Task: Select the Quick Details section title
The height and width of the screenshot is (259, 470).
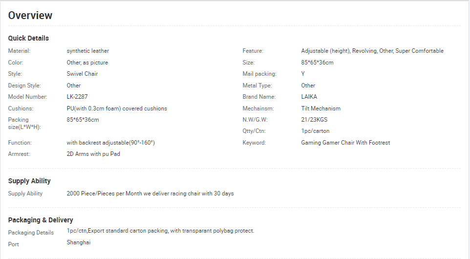Action: point(28,38)
